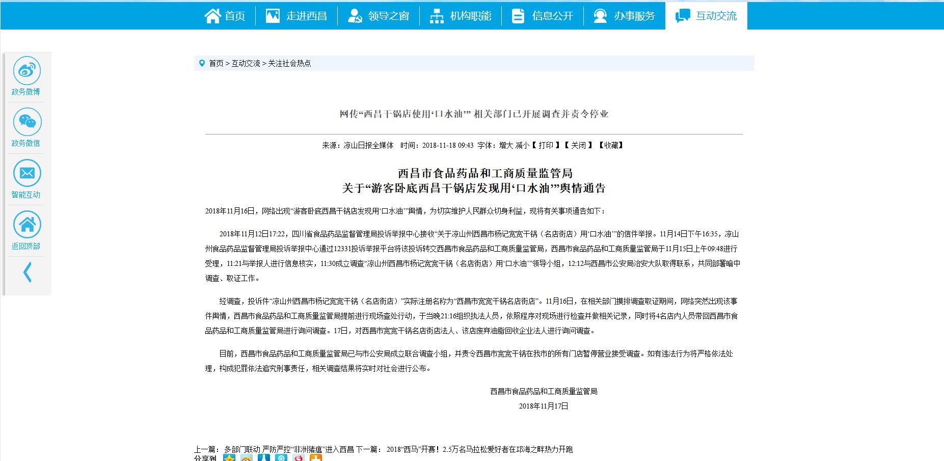
Task: Collapse the left sidebar with chevron arrow
Action: point(28,272)
